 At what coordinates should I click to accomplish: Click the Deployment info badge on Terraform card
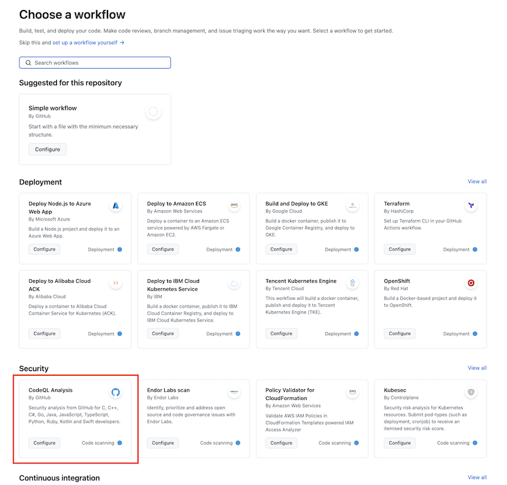[x=459, y=249]
